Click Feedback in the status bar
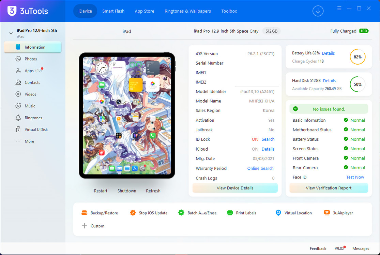 coord(318,249)
